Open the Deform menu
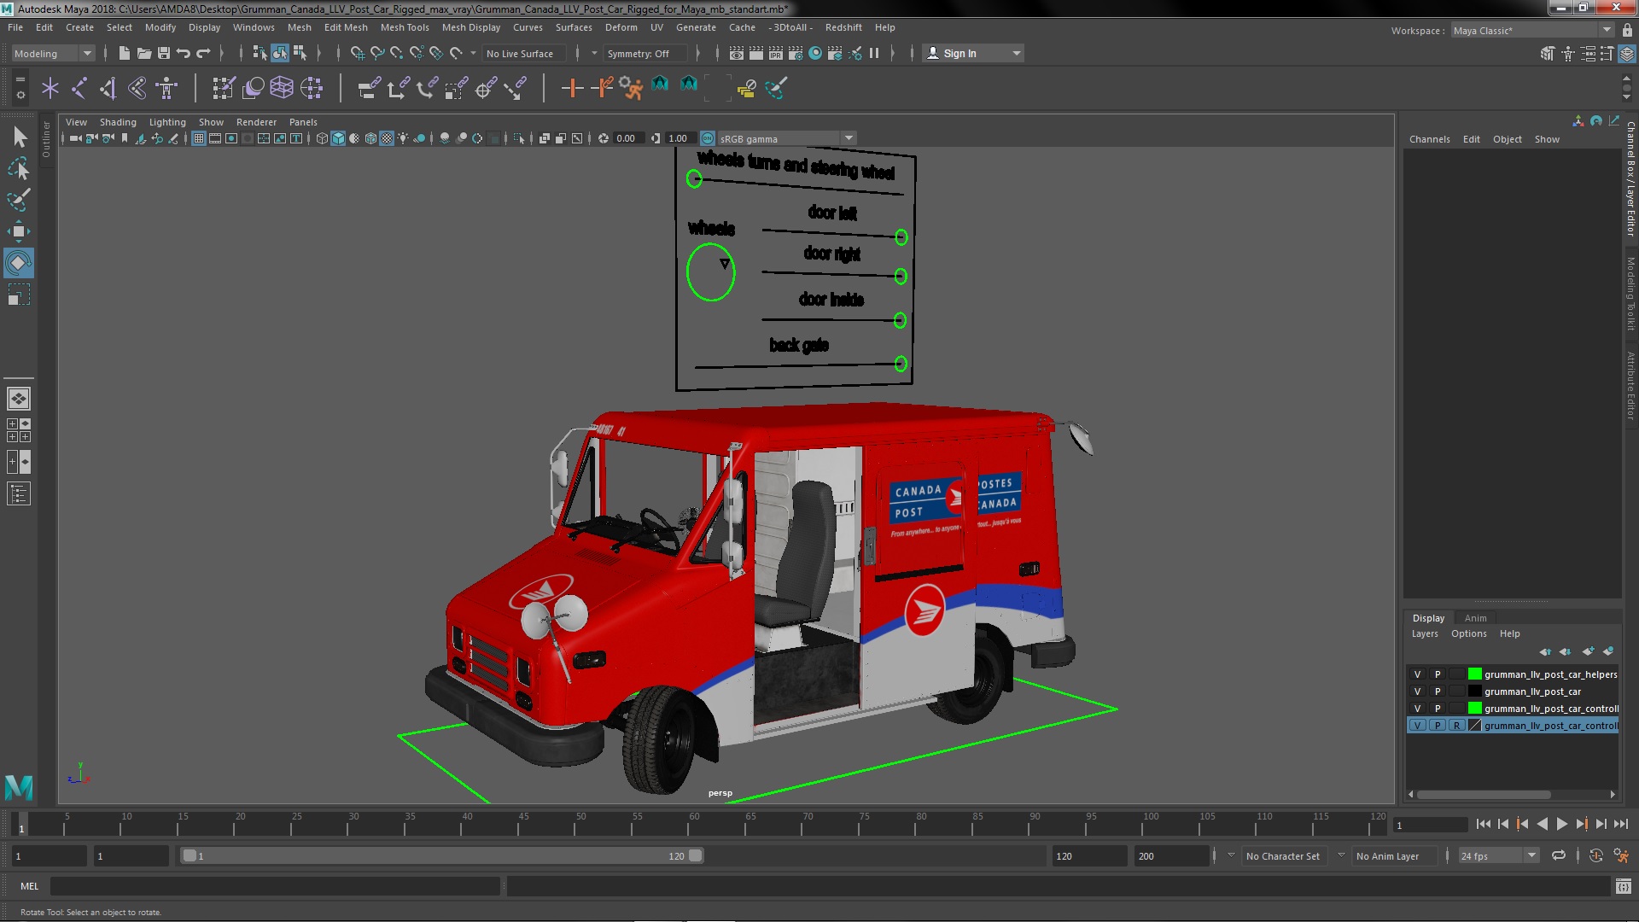The height and width of the screenshot is (922, 1639). [x=621, y=27]
